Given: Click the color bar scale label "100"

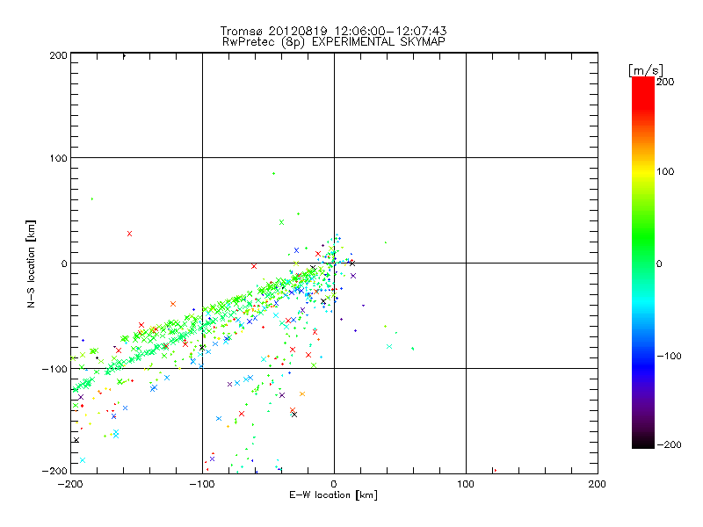Looking at the screenshot, I should click(665, 171).
